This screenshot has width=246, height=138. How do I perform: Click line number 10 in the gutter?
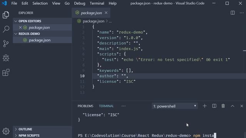tap(82, 76)
